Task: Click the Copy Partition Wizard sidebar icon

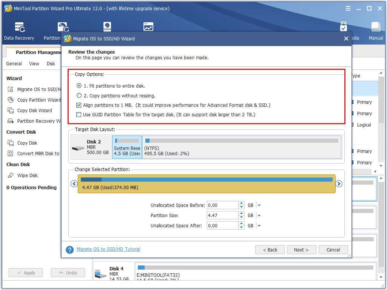Action: (x=10, y=100)
